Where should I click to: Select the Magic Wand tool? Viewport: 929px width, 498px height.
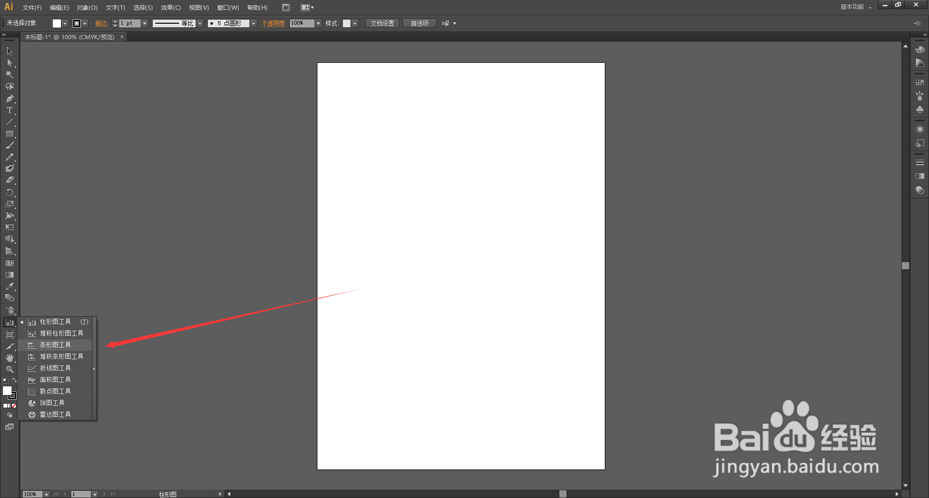(x=10, y=74)
